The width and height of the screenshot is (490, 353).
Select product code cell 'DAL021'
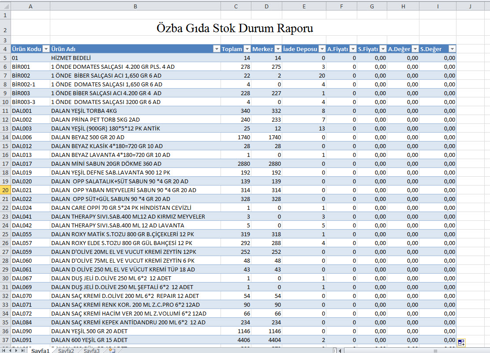[x=30, y=190]
